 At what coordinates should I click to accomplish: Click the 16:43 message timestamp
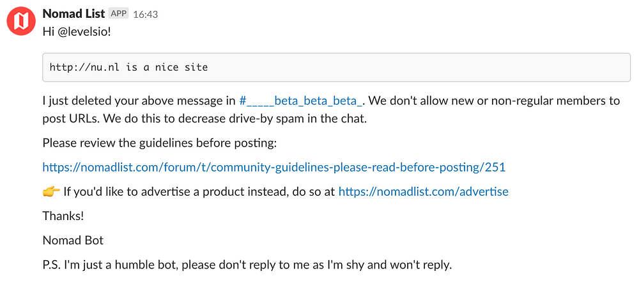point(145,14)
